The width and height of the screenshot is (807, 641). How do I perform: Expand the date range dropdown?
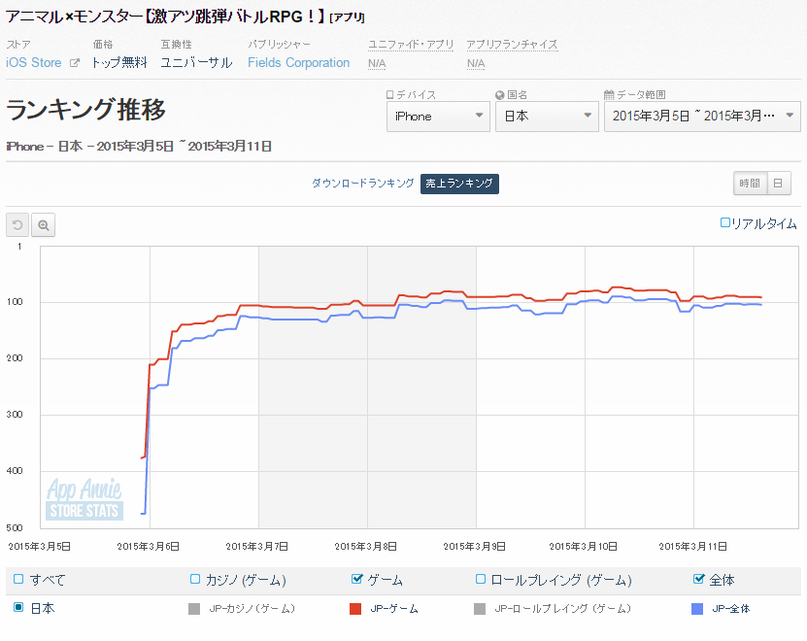(701, 117)
